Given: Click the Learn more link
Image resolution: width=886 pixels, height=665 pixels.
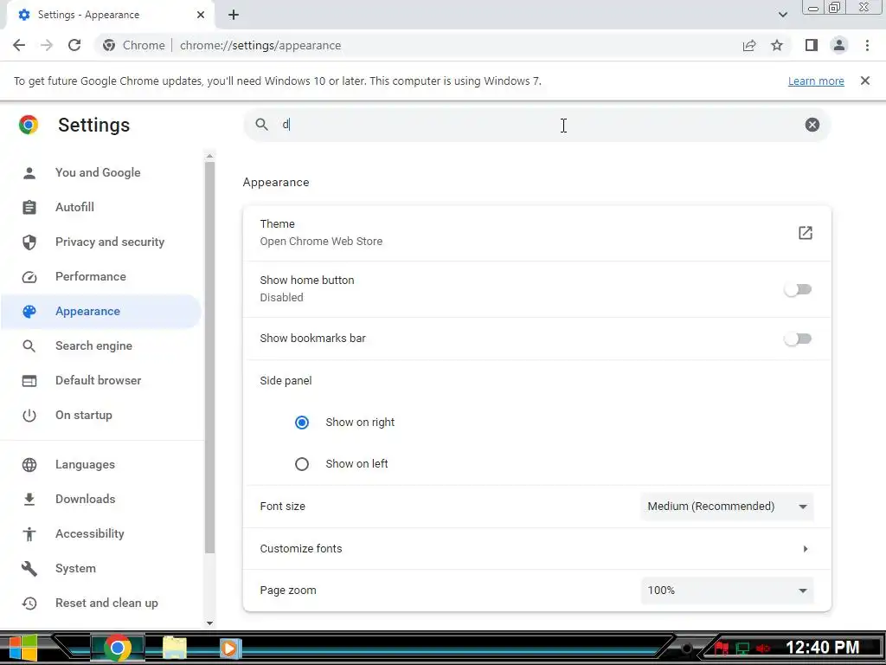Looking at the screenshot, I should [816, 81].
